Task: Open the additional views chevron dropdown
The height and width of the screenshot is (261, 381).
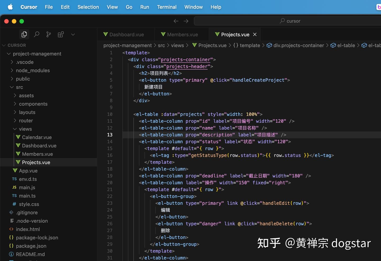Action: coord(73,34)
